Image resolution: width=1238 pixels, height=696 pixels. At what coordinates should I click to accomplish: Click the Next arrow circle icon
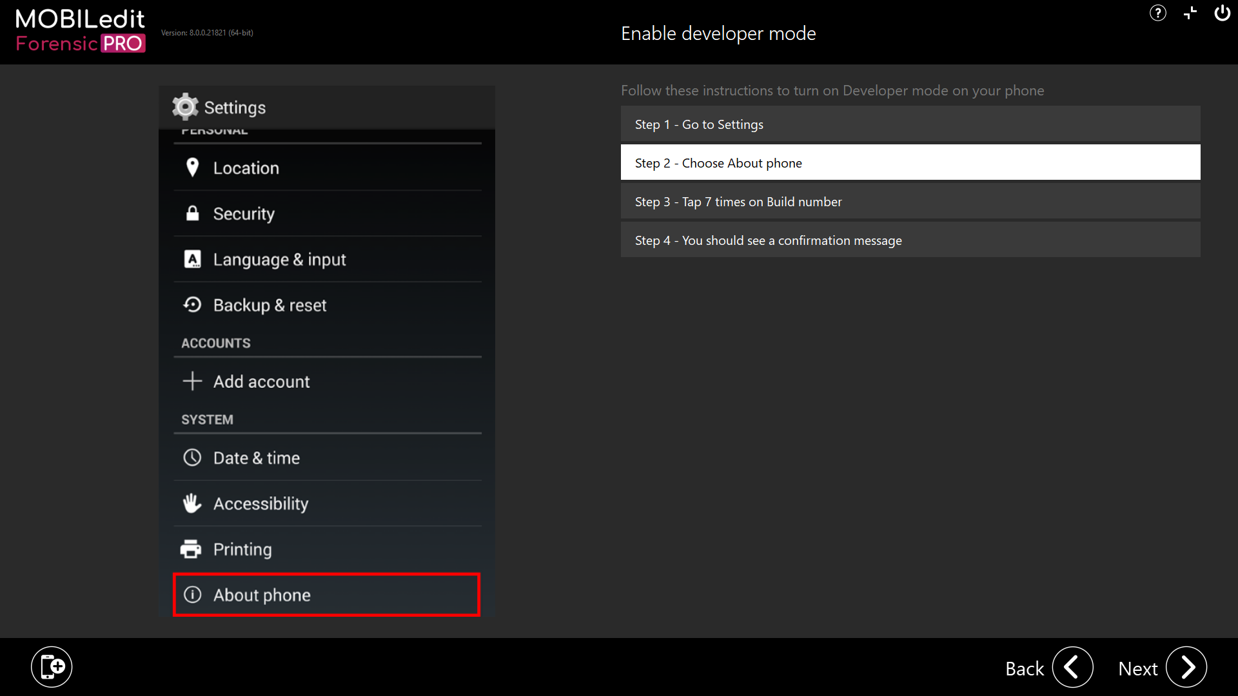point(1186,668)
